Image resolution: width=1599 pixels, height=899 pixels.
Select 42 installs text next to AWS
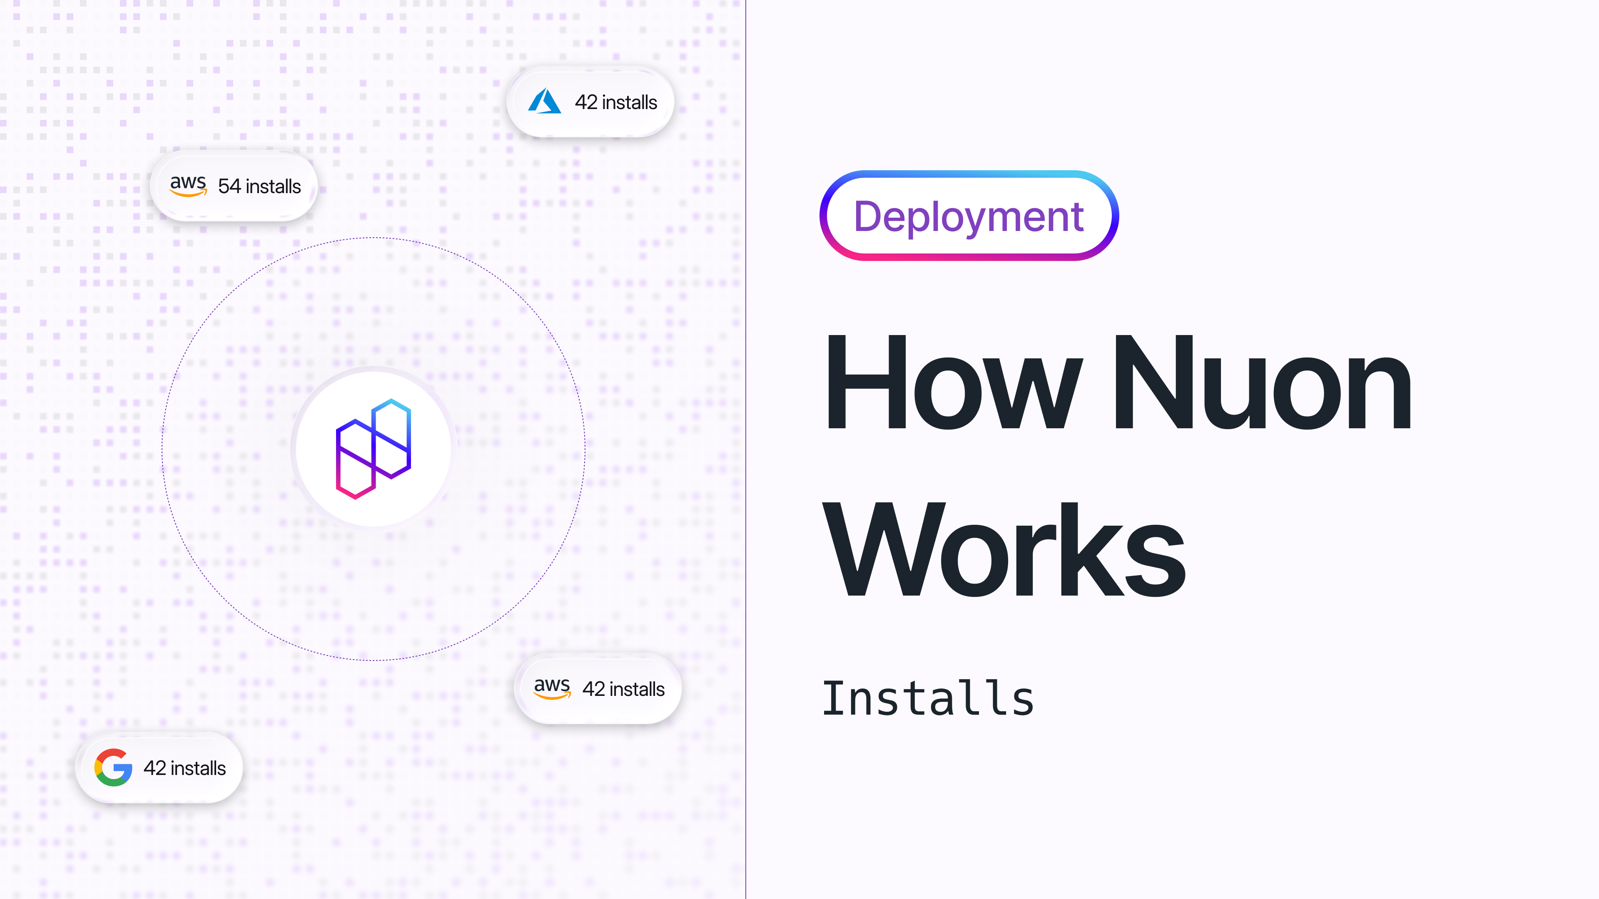tap(623, 689)
